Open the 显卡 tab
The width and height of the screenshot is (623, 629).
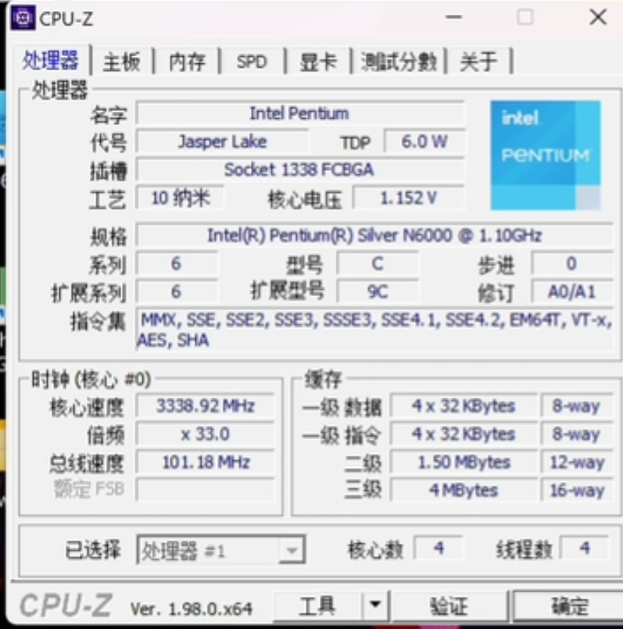click(x=318, y=62)
